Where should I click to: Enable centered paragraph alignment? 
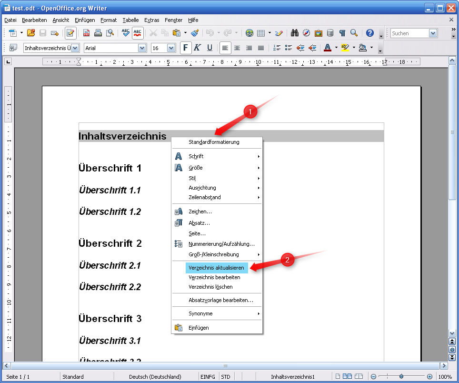pyautogui.click(x=237, y=48)
